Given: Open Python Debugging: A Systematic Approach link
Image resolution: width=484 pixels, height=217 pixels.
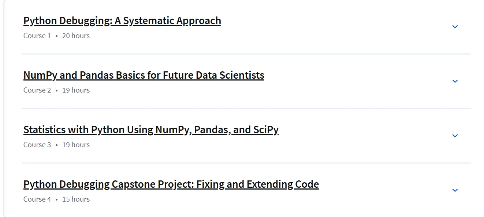Looking at the screenshot, I should point(122,21).
